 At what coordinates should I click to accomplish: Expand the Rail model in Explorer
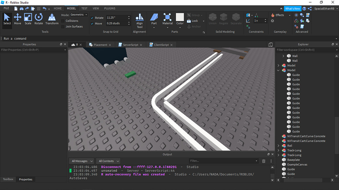point(278,146)
